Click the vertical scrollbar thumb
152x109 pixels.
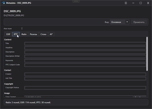[147, 54]
